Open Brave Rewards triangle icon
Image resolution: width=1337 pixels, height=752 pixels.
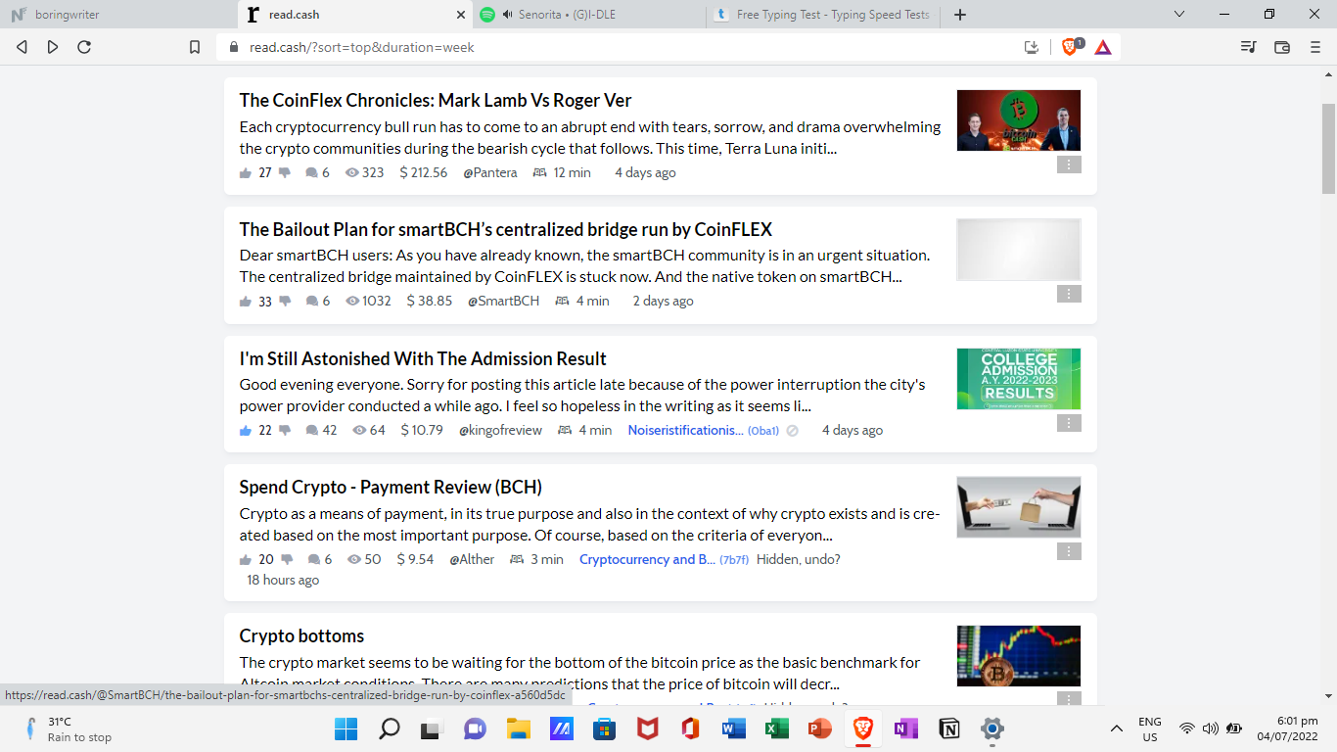[x=1102, y=47]
